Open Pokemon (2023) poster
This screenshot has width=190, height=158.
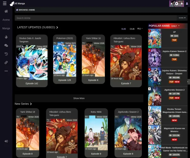click(x=65, y=59)
